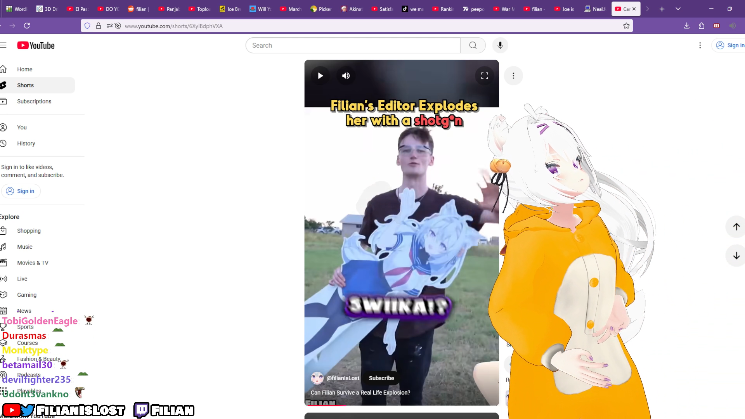Open the tracking protection shield icon
This screenshot has height=419, width=745.
tap(87, 26)
